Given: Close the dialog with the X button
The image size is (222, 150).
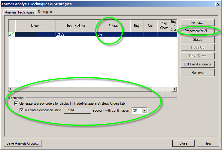Looking at the screenshot, I should coord(217,4).
